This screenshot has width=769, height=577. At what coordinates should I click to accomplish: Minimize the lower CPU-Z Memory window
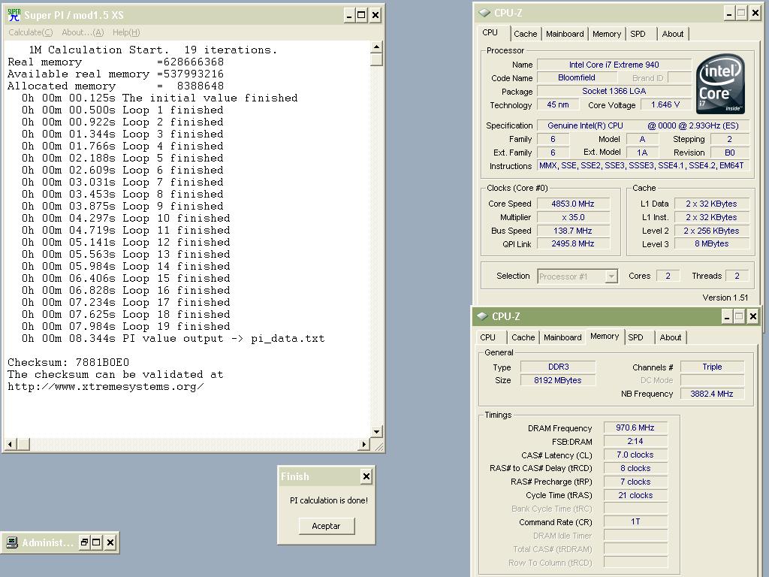pos(727,316)
